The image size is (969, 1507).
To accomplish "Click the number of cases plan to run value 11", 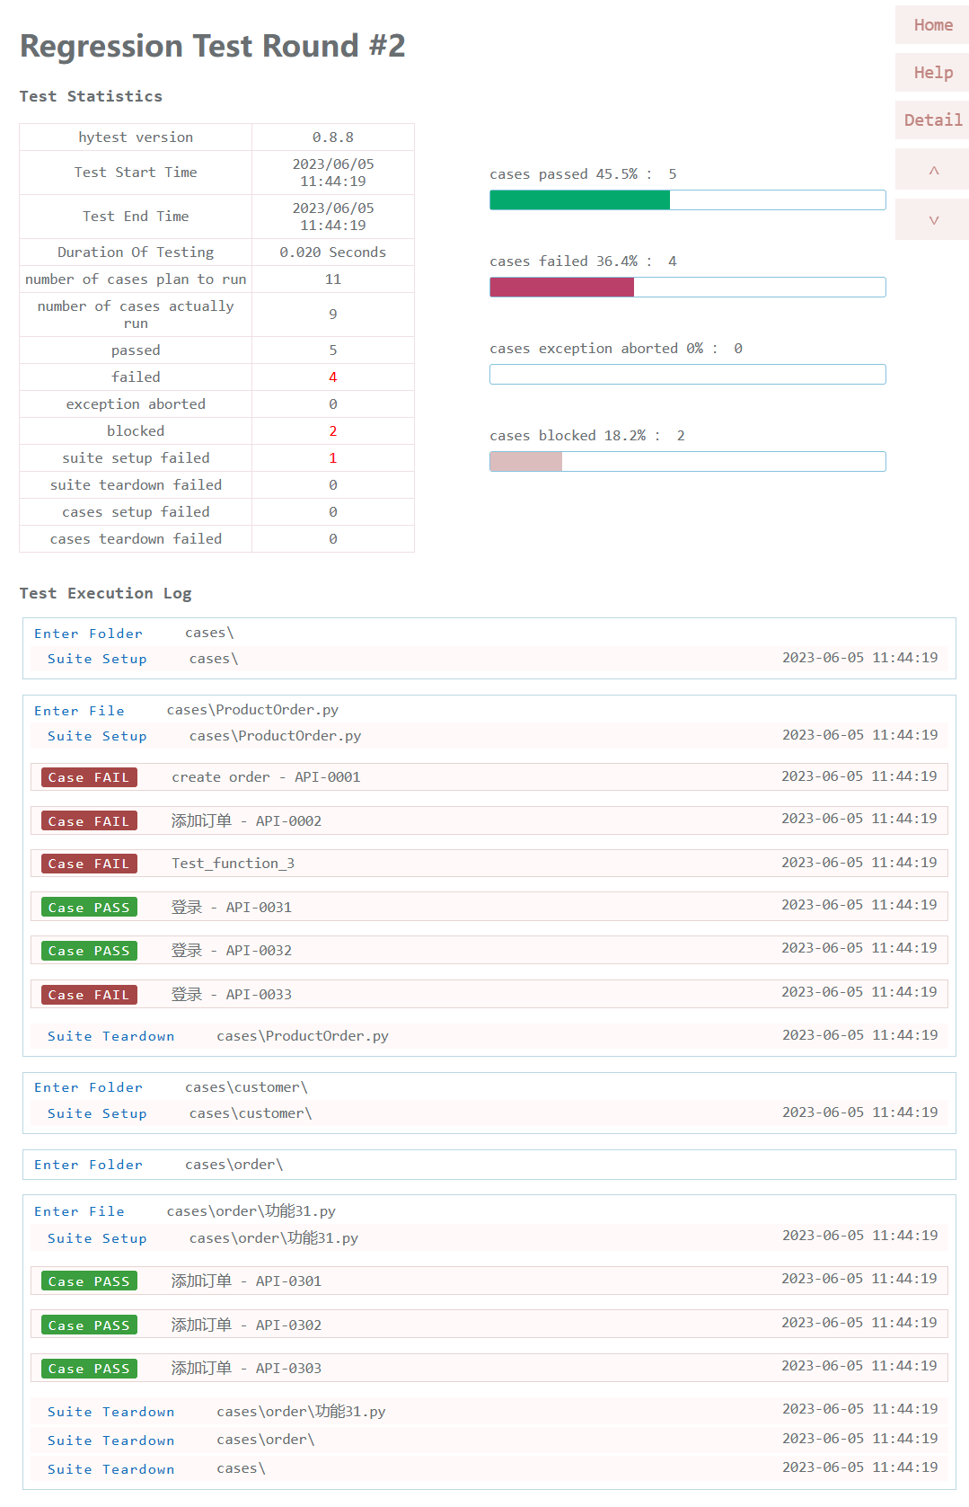I will [333, 279].
